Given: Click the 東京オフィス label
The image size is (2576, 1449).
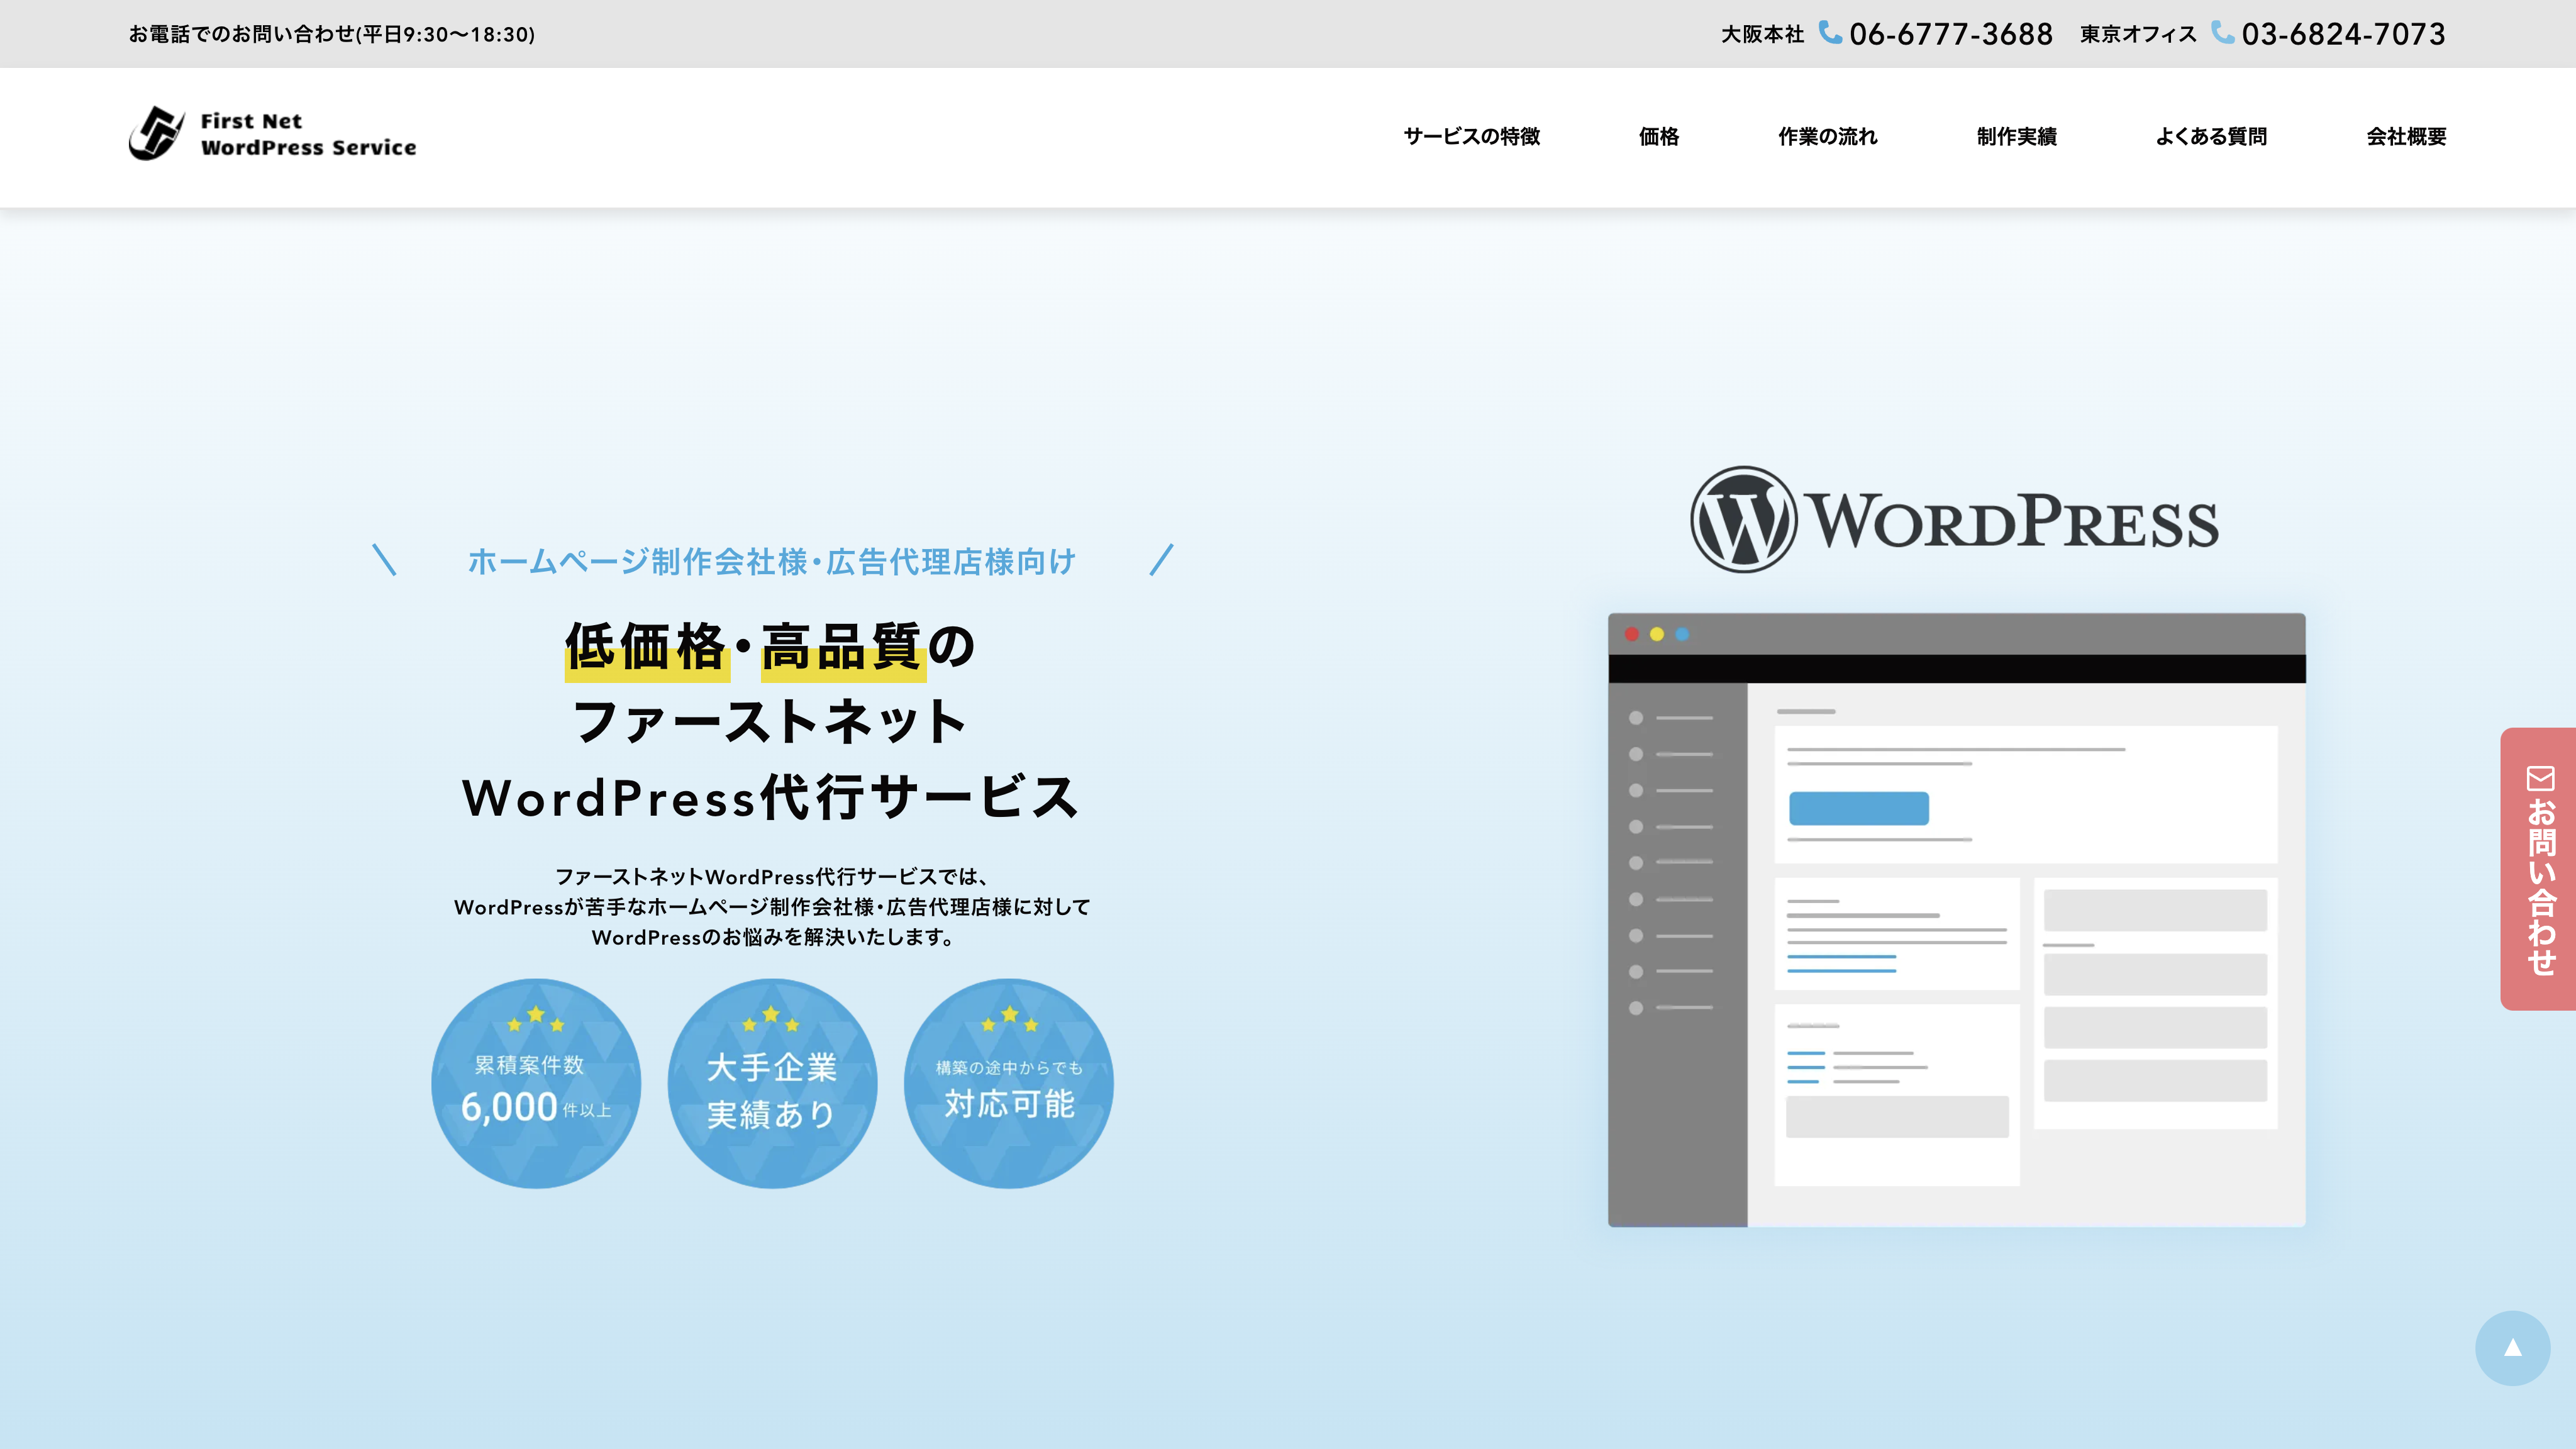Looking at the screenshot, I should 2138,34.
